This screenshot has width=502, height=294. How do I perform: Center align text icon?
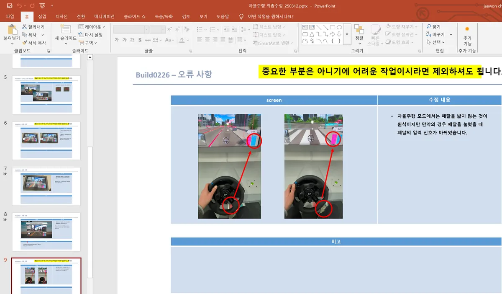point(208,40)
